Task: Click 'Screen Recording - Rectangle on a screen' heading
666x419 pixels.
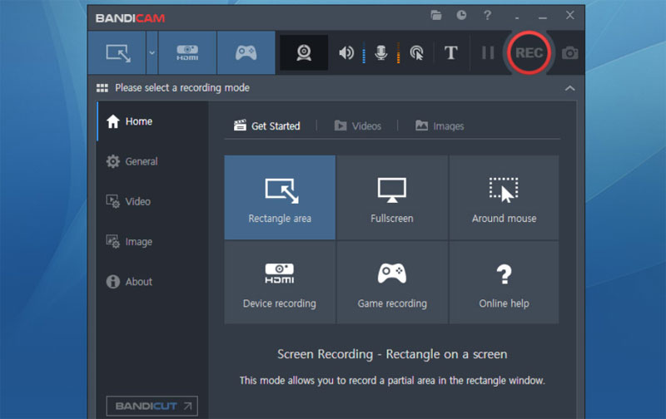Action: coord(392,354)
